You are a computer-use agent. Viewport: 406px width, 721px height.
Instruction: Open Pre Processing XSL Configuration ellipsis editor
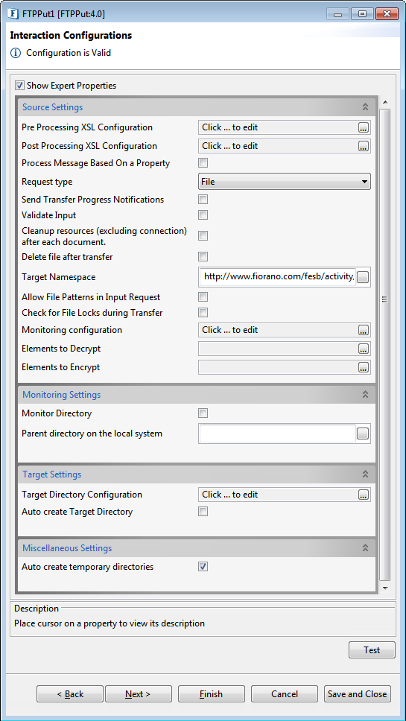point(364,128)
